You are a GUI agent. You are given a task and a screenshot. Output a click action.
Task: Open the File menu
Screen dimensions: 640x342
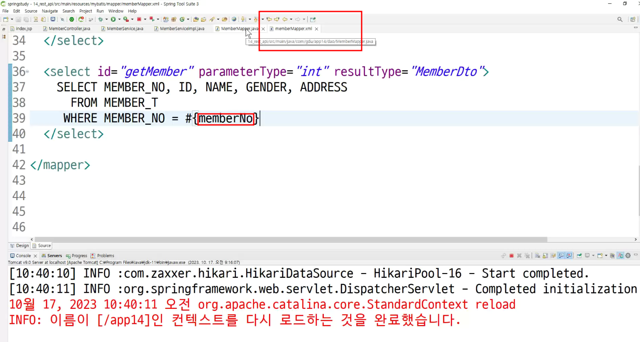(x=6, y=11)
